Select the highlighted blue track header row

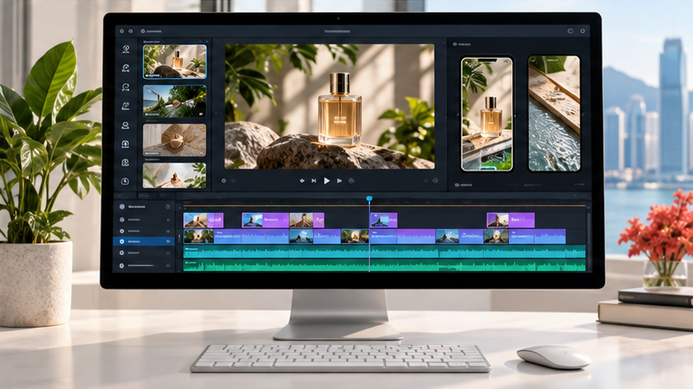[x=143, y=242]
